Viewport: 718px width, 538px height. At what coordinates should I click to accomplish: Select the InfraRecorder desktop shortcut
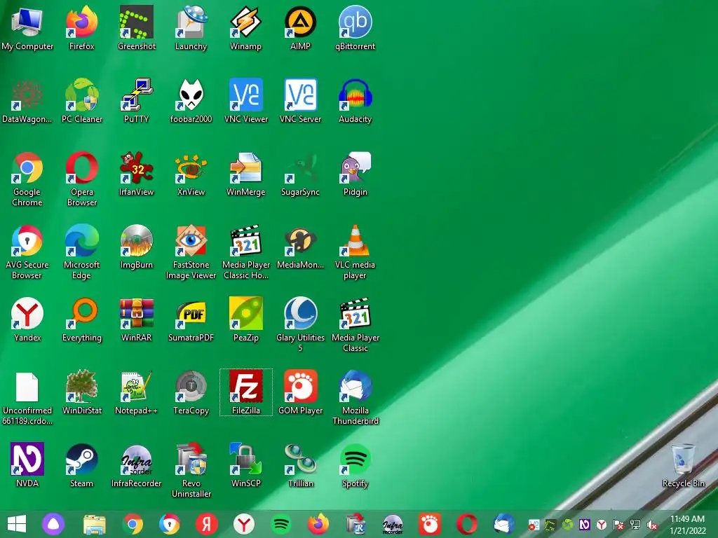pyautogui.click(x=137, y=465)
